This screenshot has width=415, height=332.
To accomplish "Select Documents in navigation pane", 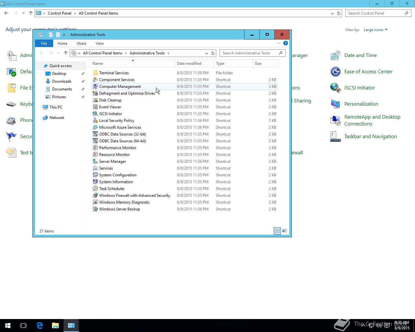I will pyautogui.click(x=62, y=89).
